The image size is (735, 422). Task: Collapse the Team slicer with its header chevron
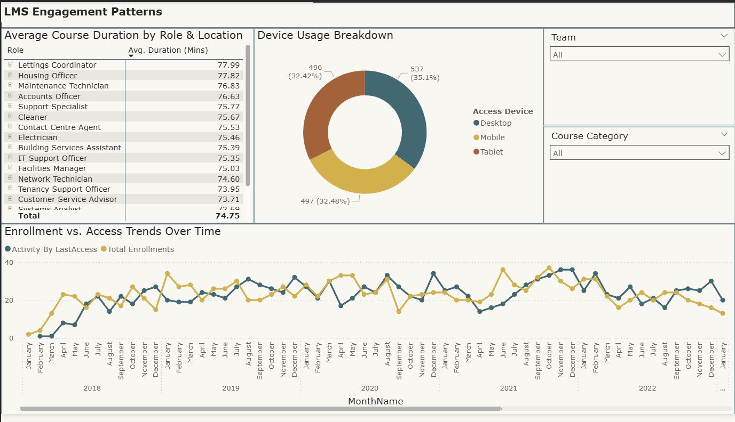(x=725, y=36)
